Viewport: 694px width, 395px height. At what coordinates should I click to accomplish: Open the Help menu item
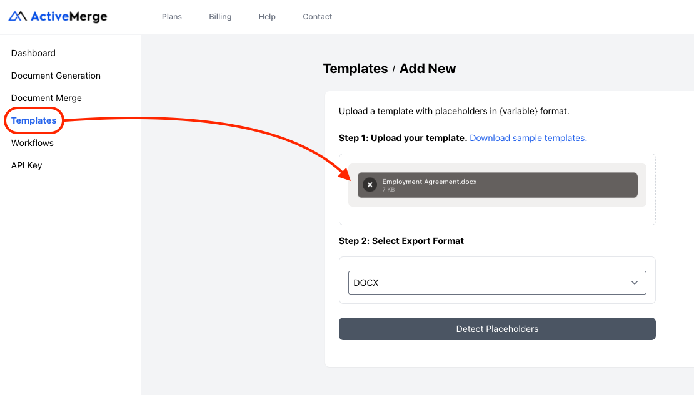267,17
